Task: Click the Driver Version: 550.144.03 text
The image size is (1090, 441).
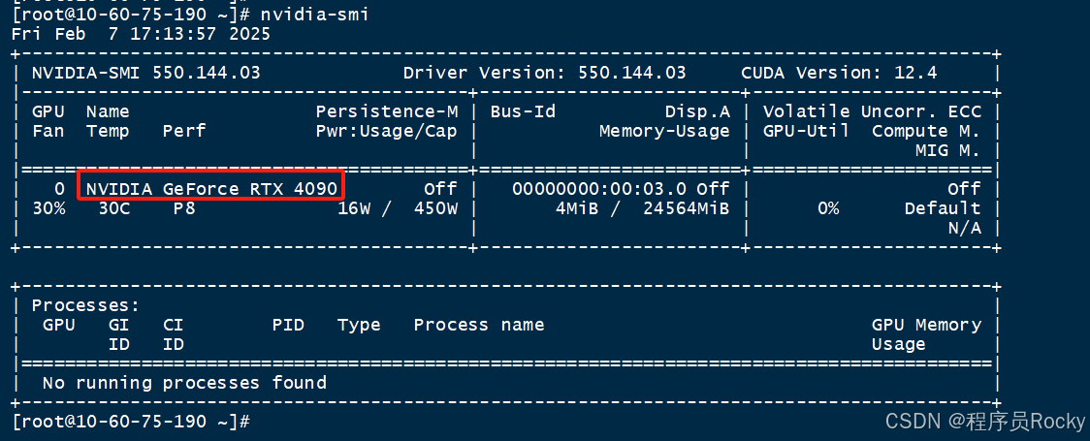Action: tap(544, 73)
